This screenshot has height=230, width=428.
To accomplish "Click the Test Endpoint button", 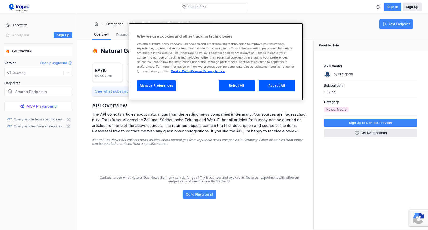I will pyautogui.click(x=396, y=24).
